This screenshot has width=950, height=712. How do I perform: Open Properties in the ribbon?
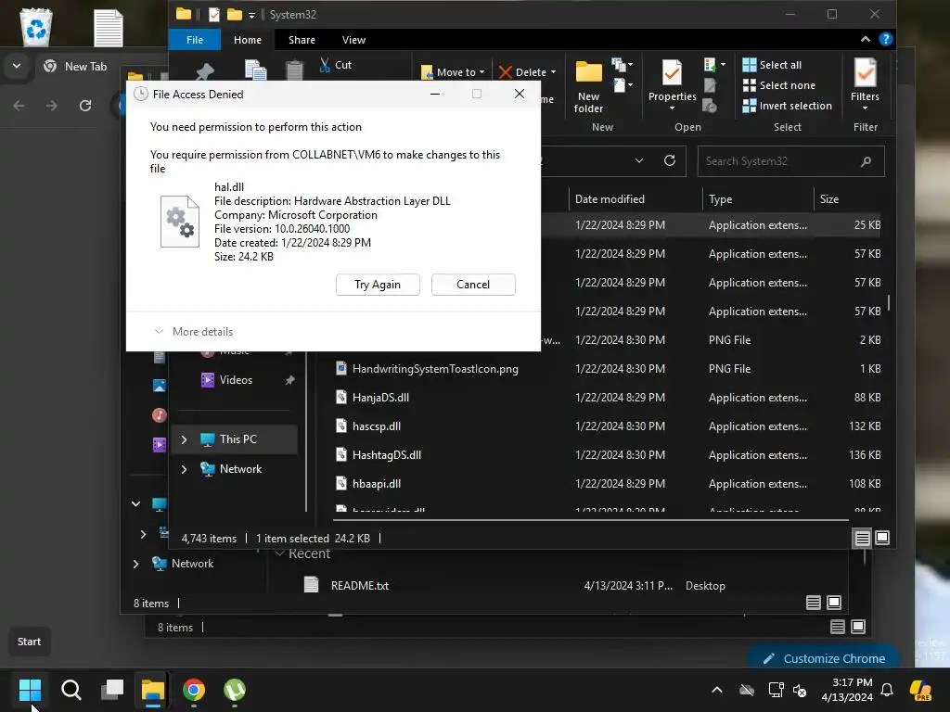point(672,85)
